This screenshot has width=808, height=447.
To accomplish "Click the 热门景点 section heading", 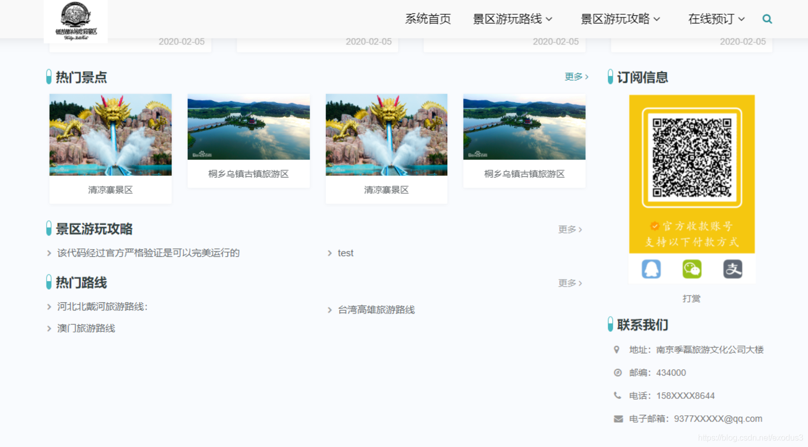I will 81,77.
